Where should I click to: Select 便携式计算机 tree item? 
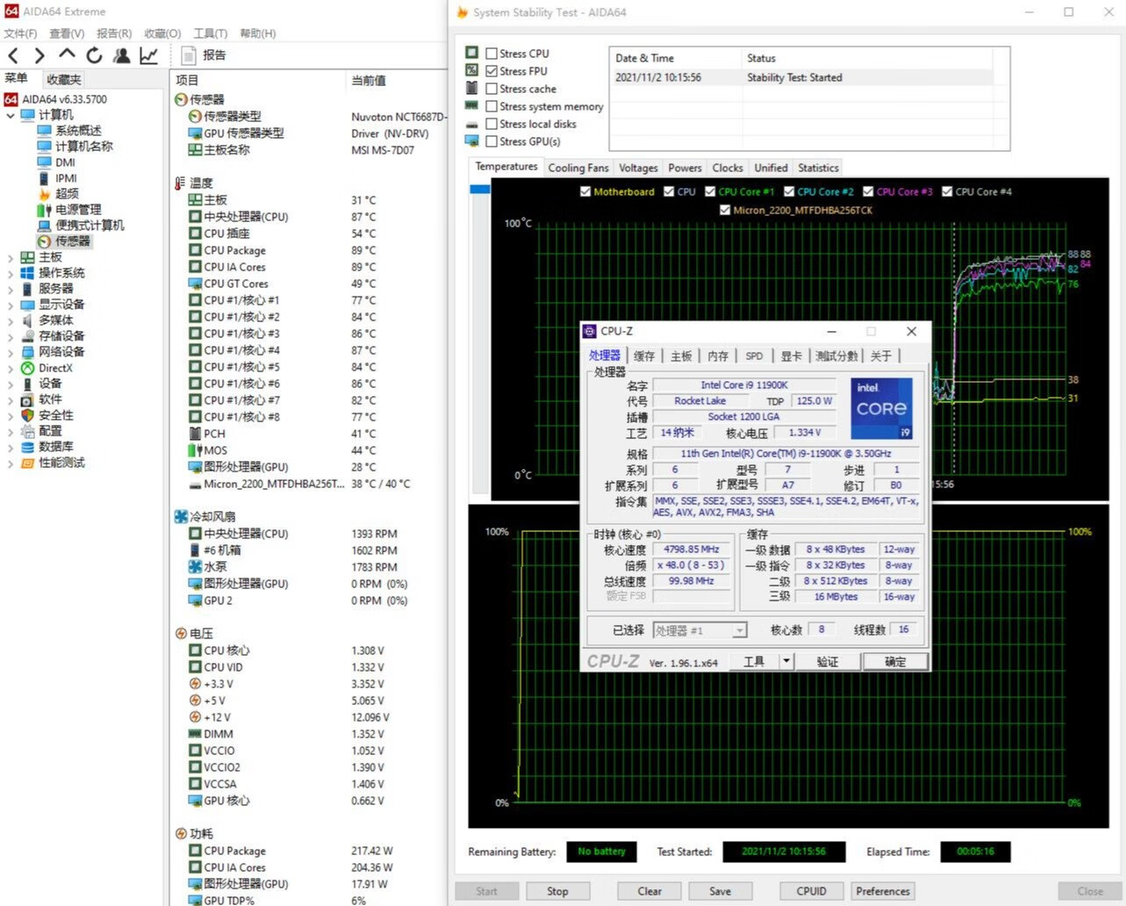(x=90, y=226)
